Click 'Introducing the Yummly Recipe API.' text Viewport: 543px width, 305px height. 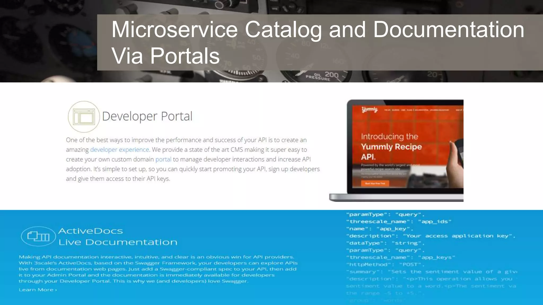pos(391,146)
